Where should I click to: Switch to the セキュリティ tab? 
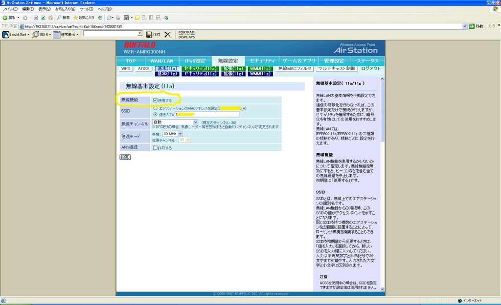[262, 61]
